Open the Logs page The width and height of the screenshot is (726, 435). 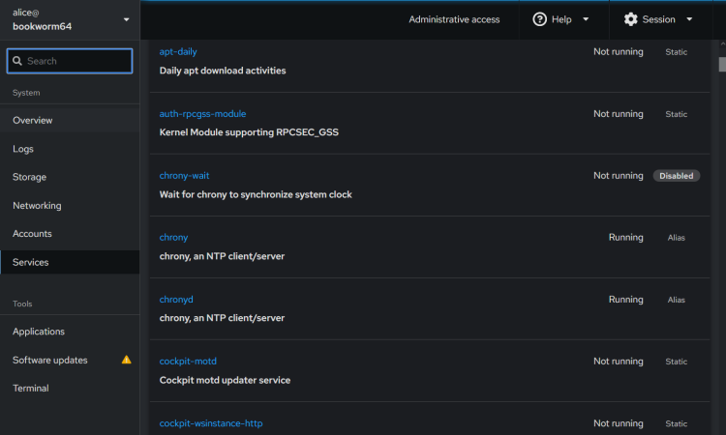pyautogui.click(x=70, y=149)
